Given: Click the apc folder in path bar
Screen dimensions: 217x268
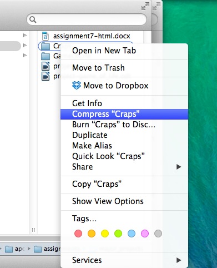Looking at the screenshot, I should (14, 249).
